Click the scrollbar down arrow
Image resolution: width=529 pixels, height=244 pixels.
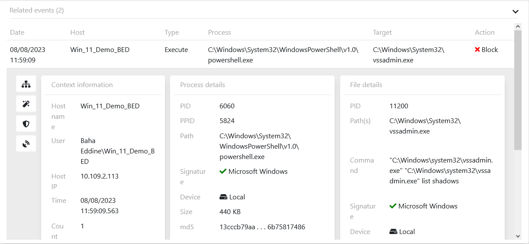(518, 236)
